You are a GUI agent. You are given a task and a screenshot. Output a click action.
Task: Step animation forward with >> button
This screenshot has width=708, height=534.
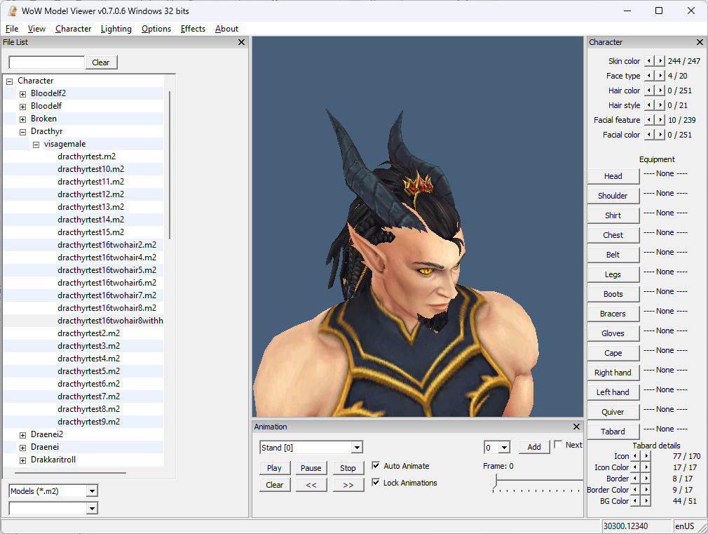tap(348, 485)
